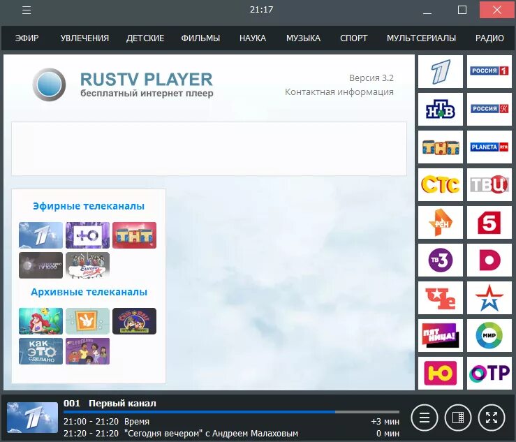Open the Cleveland Show archive thumbnail
Screen dimensions: 516x442
pyautogui.click(x=87, y=351)
